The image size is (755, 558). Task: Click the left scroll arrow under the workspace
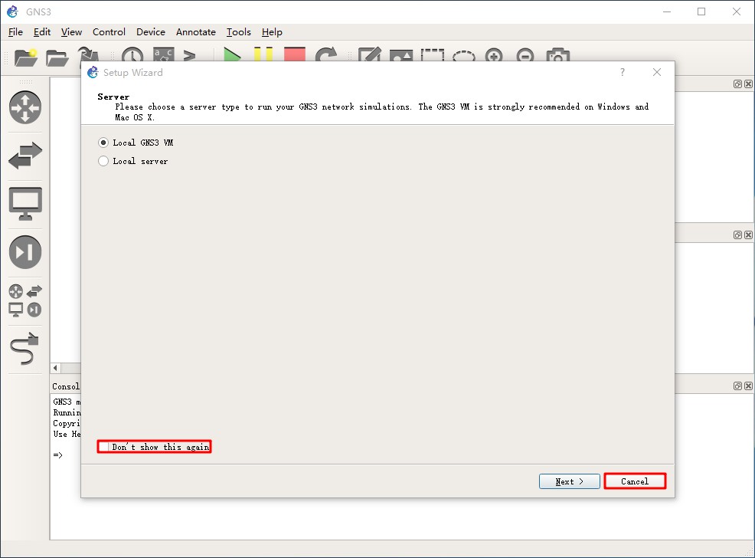[56, 368]
